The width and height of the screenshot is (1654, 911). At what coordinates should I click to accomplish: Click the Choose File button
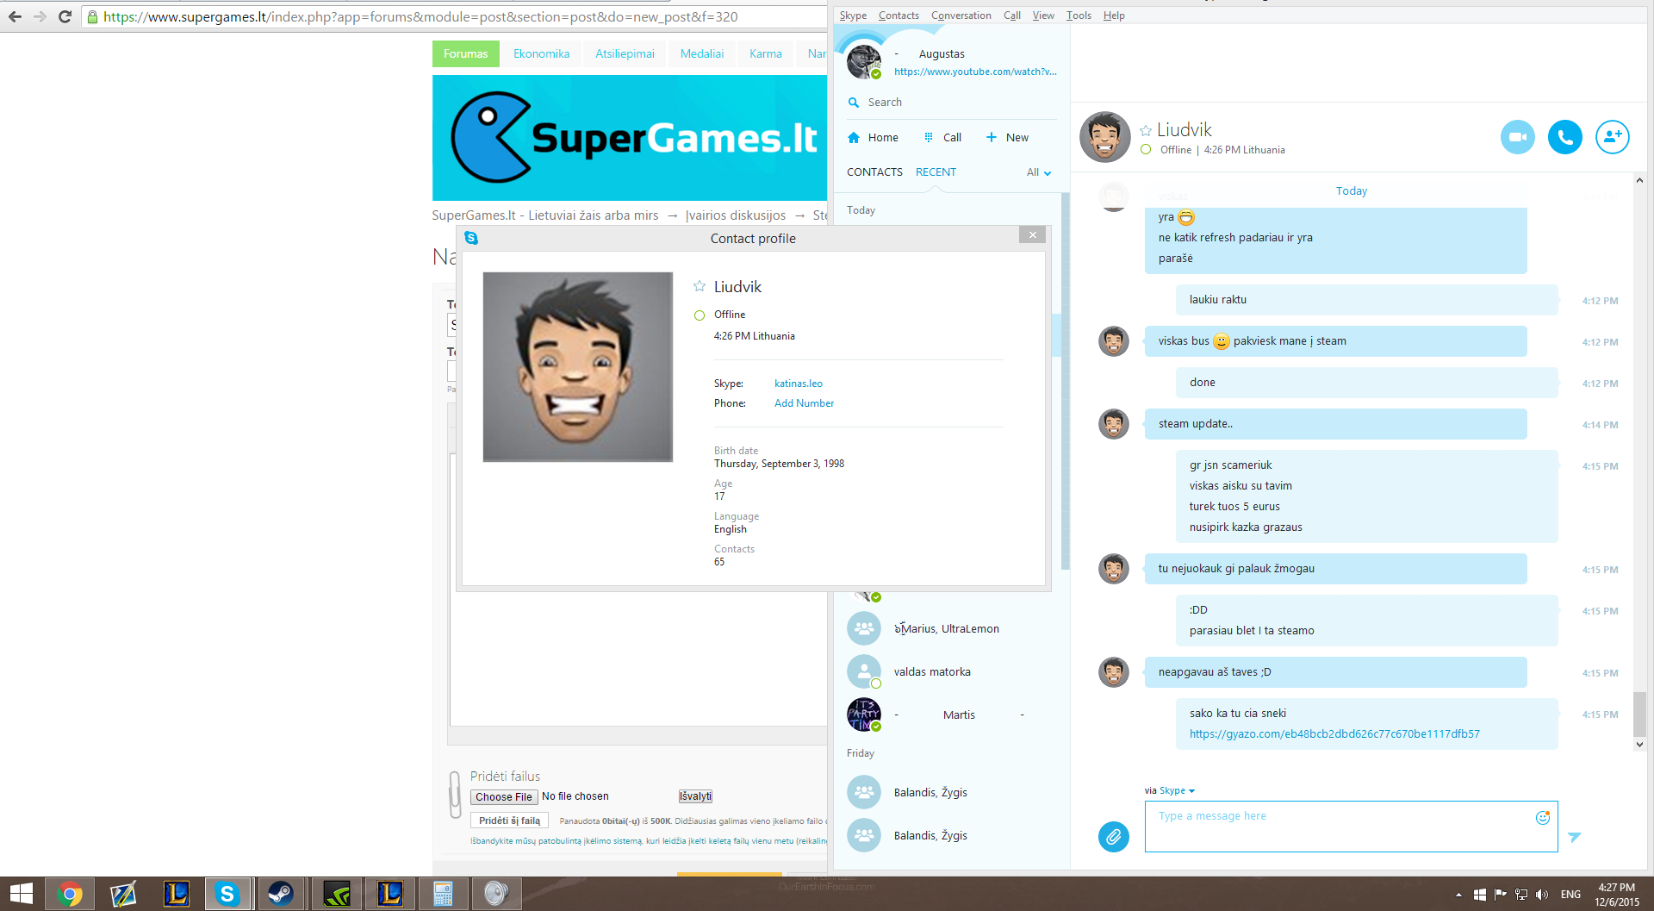(504, 797)
